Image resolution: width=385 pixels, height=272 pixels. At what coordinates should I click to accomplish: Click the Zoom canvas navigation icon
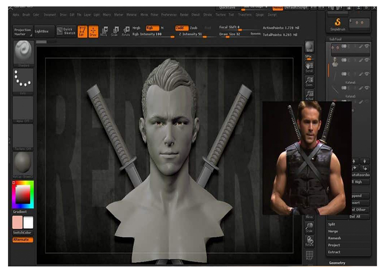[x=309, y=81]
